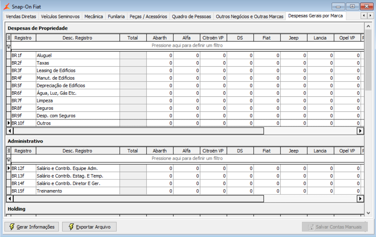Click Lancia header in Despesas de Propriedade grid
This screenshot has height=237, width=376.
[x=320, y=37]
